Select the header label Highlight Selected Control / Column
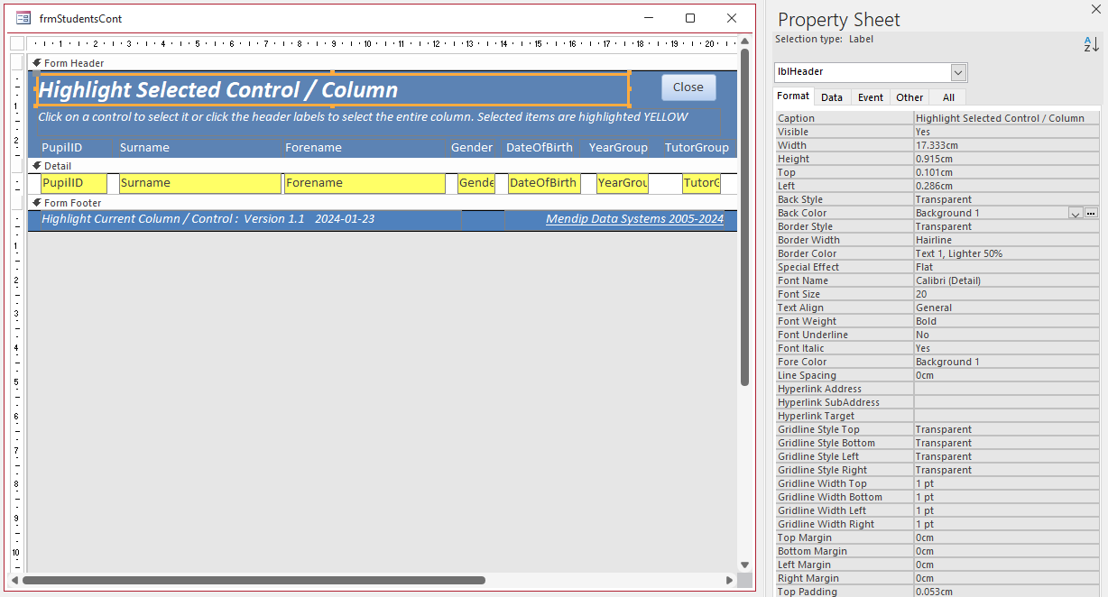 [x=332, y=90]
